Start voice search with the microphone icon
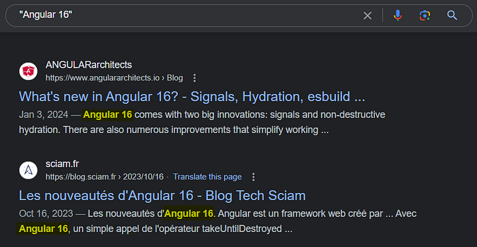 pos(397,15)
